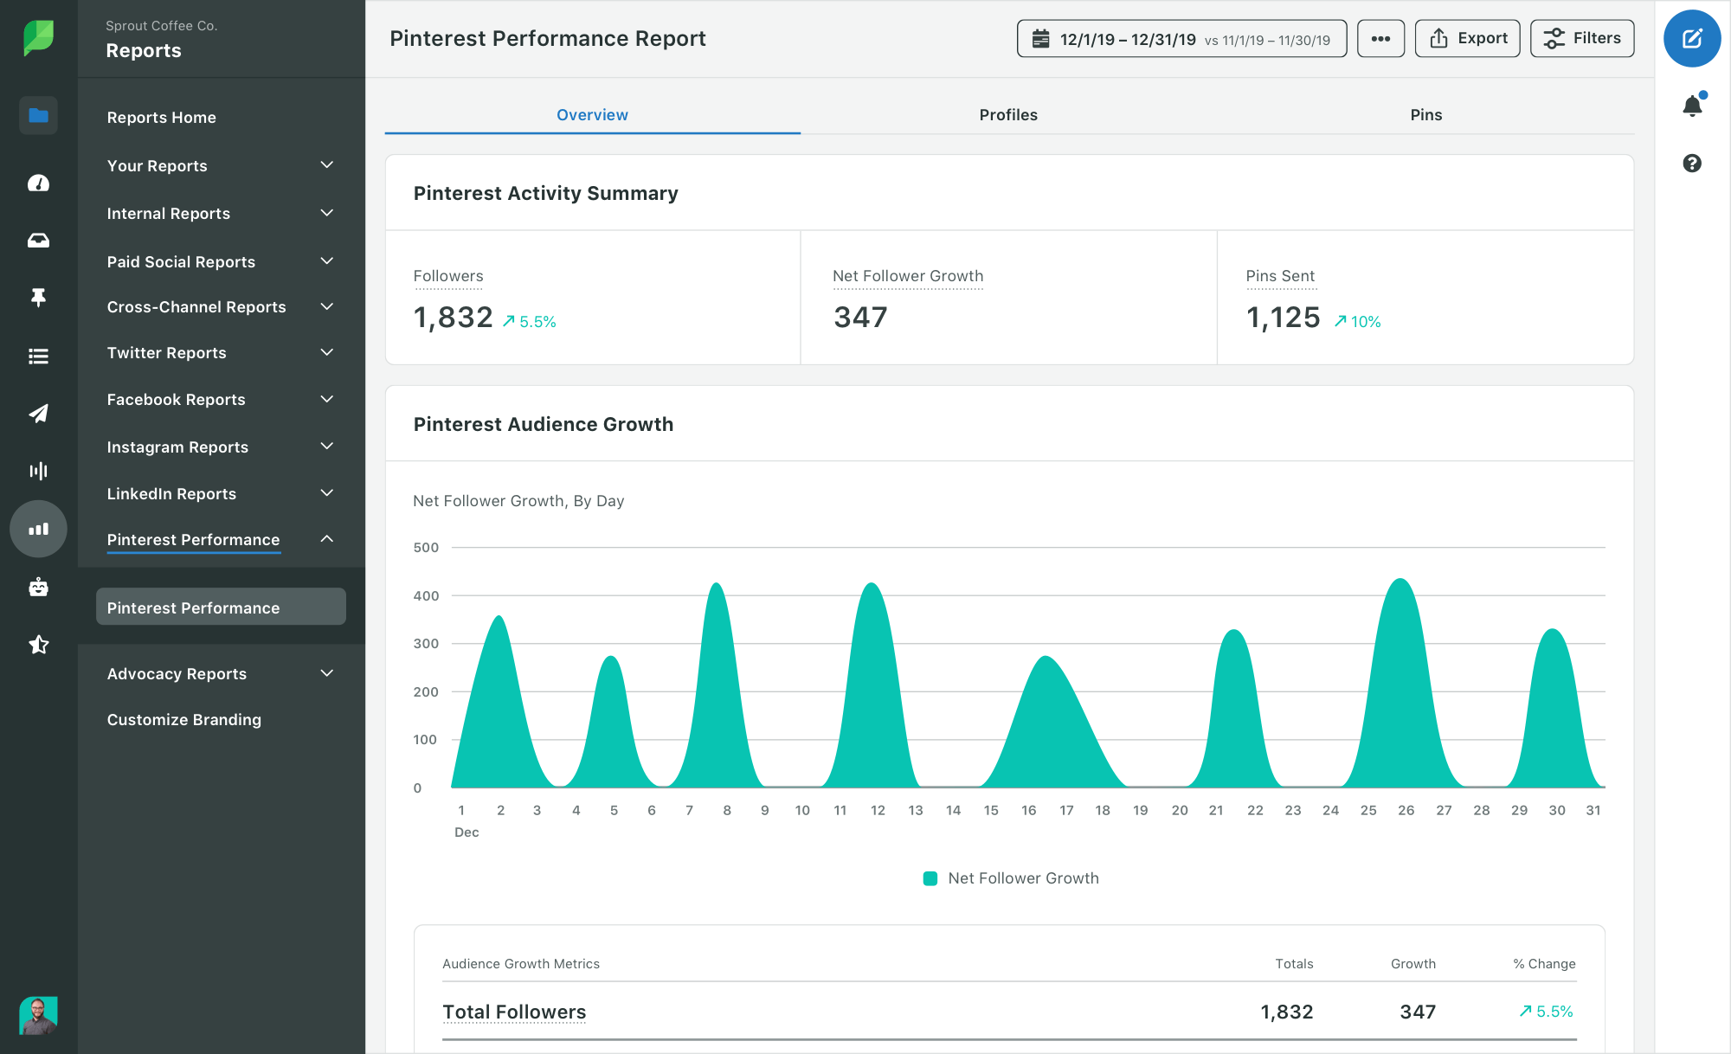Open the folder icon in the sidebar
1731x1054 pixels.
coord(38,115)
